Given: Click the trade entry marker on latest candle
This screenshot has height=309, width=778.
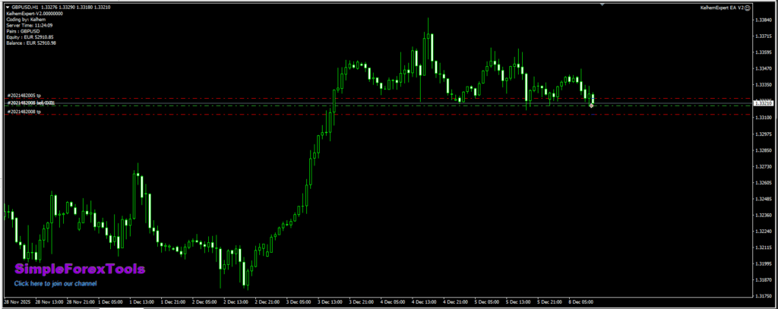Looking at the screenshot, I should 591,105.
